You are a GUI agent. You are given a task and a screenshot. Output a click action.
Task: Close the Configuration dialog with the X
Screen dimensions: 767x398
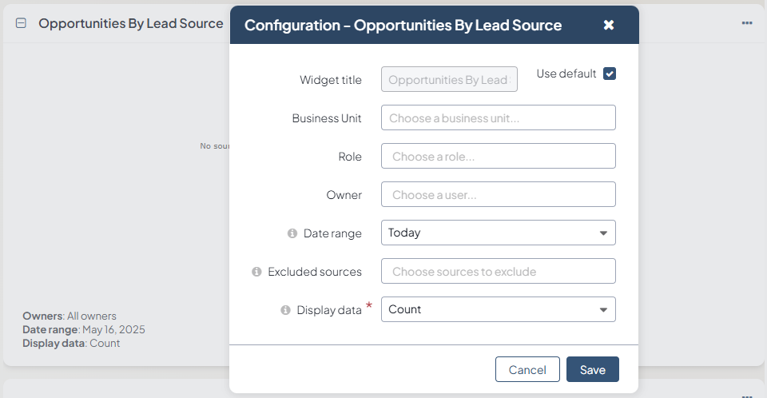click(x=609, y=25)
